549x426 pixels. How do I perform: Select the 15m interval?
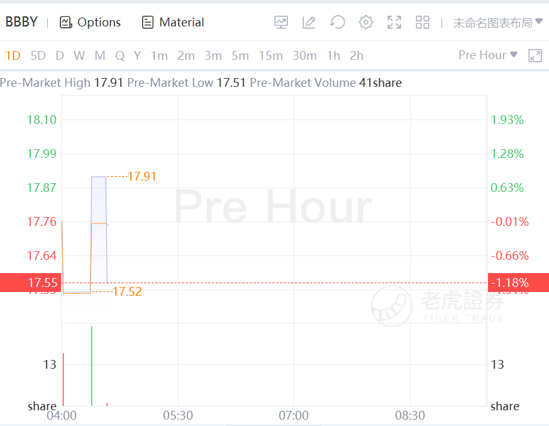(270, 55)
